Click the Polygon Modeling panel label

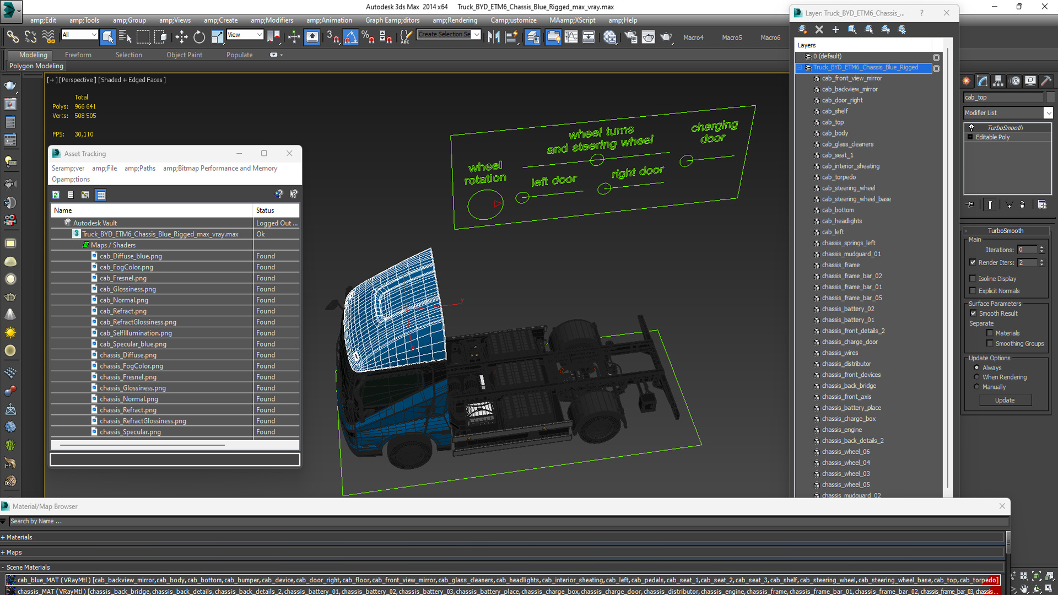coord(36,66)
